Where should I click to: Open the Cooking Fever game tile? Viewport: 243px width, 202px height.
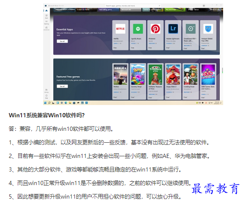click(191, 81)
